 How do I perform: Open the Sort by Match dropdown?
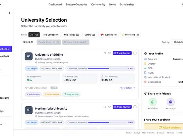(177, 42)
